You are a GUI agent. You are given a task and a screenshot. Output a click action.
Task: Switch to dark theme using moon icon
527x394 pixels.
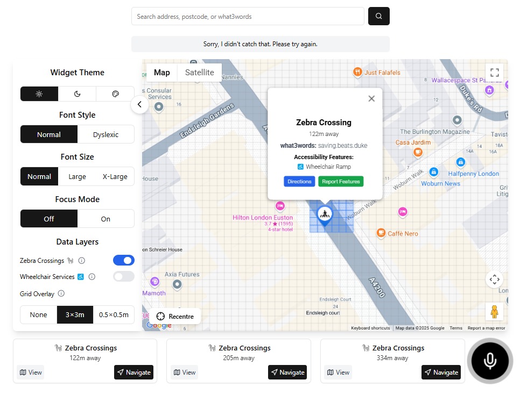[x=77, y=94]
